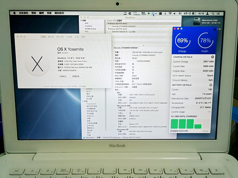
Task: Click the OS X Yosemite X logo
Action: 37,64
